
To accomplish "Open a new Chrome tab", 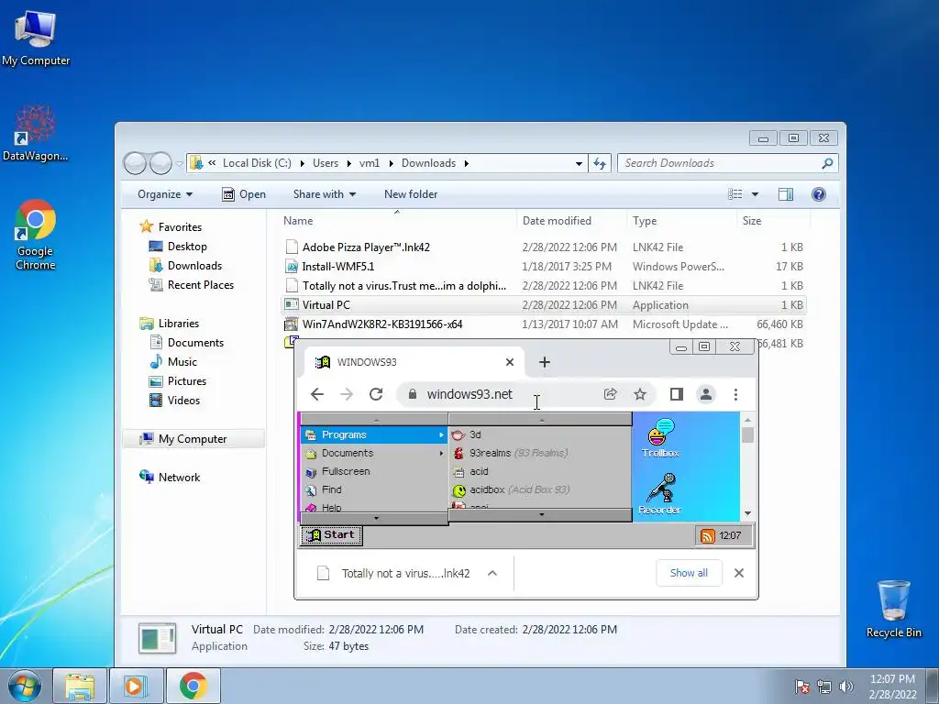I will [x=545, y=361].
